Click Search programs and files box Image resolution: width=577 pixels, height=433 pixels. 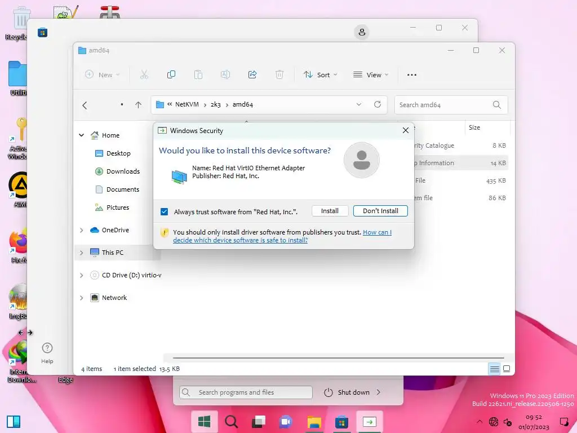pos(246,392)
